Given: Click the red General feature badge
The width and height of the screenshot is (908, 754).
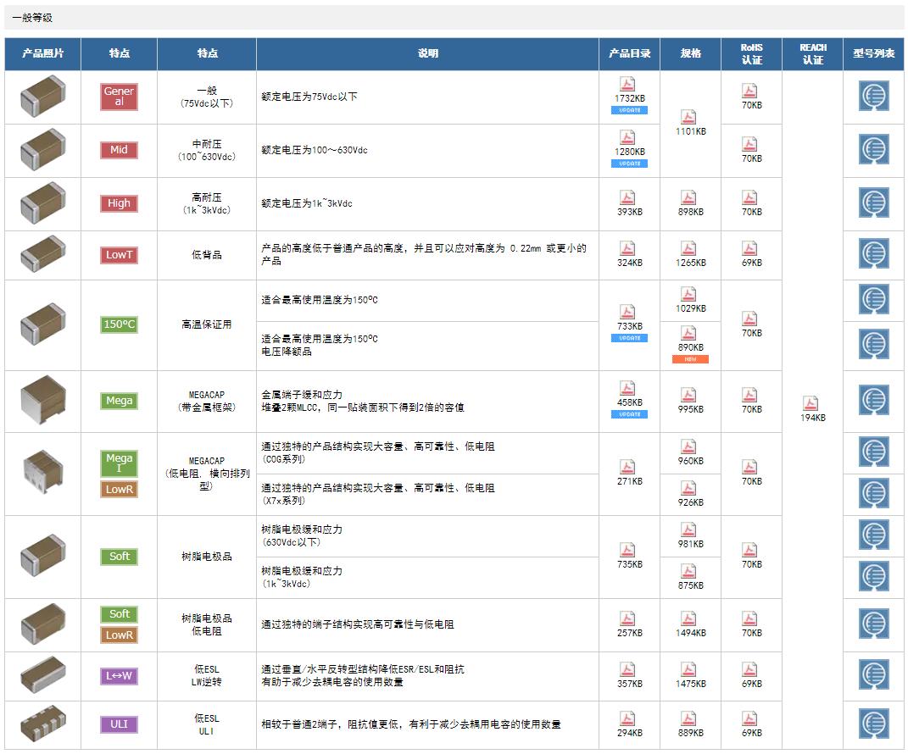Looking at the screenshot, I should [119, 97].
